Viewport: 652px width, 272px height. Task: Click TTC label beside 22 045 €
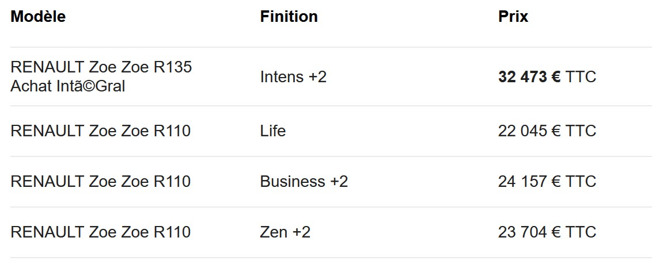(x=581, y=131)
